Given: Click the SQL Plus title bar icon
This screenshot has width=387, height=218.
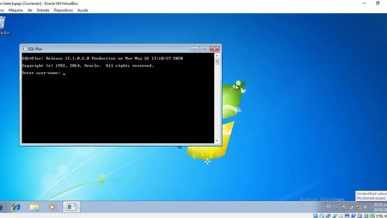Looking at the screenshot, I should pos(24,49).
